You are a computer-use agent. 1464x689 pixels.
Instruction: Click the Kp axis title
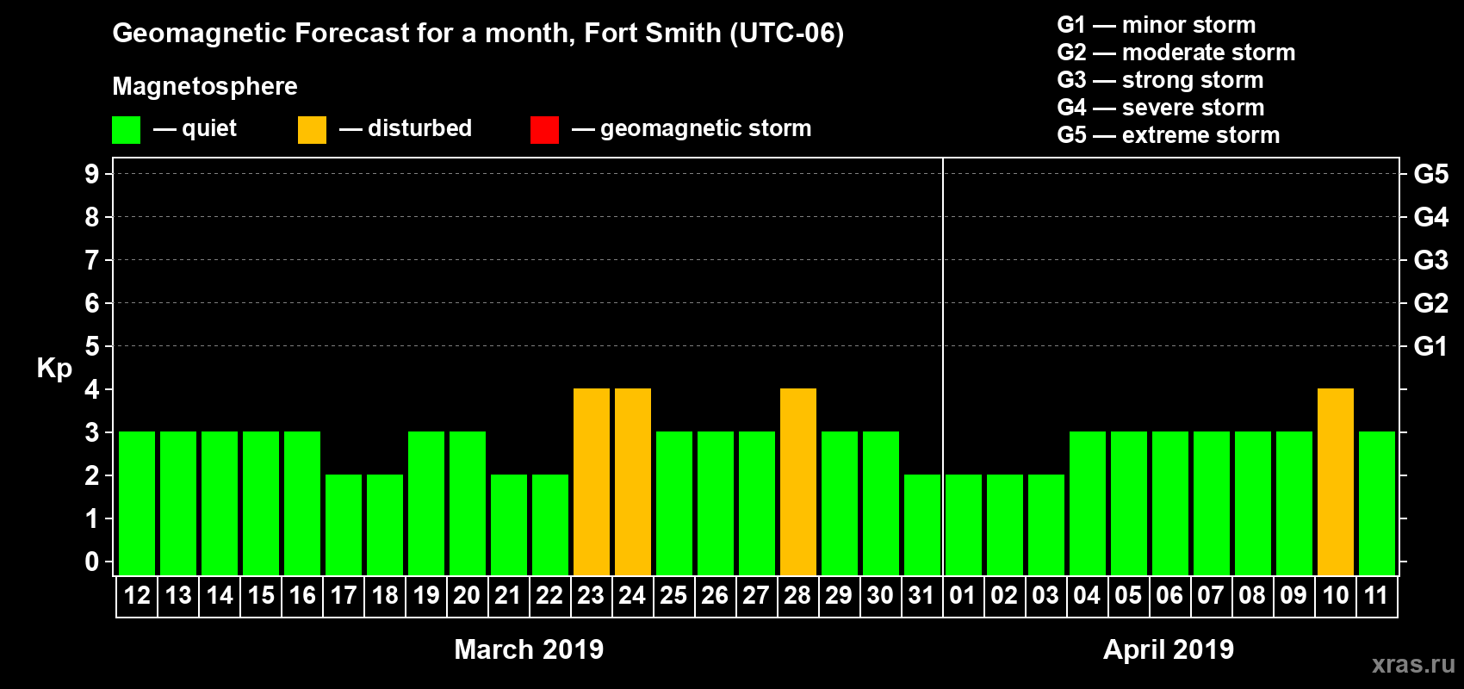coord(54,369)
